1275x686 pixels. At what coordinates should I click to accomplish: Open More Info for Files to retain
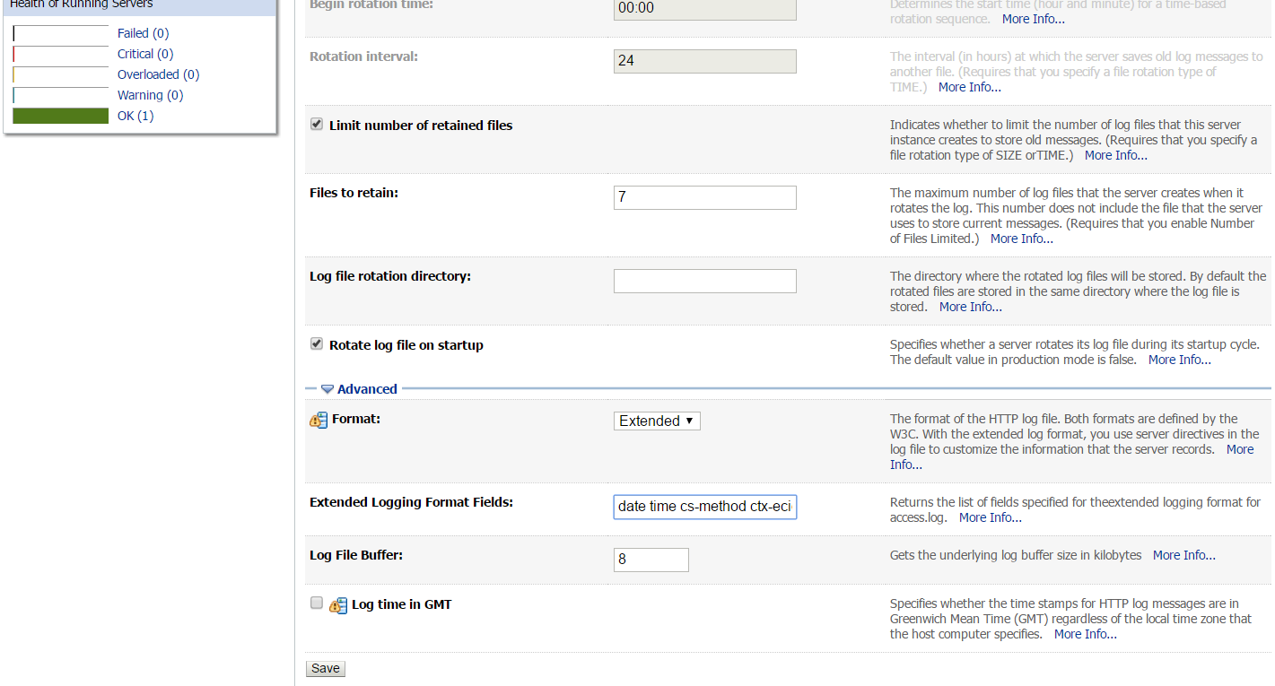1020,238
